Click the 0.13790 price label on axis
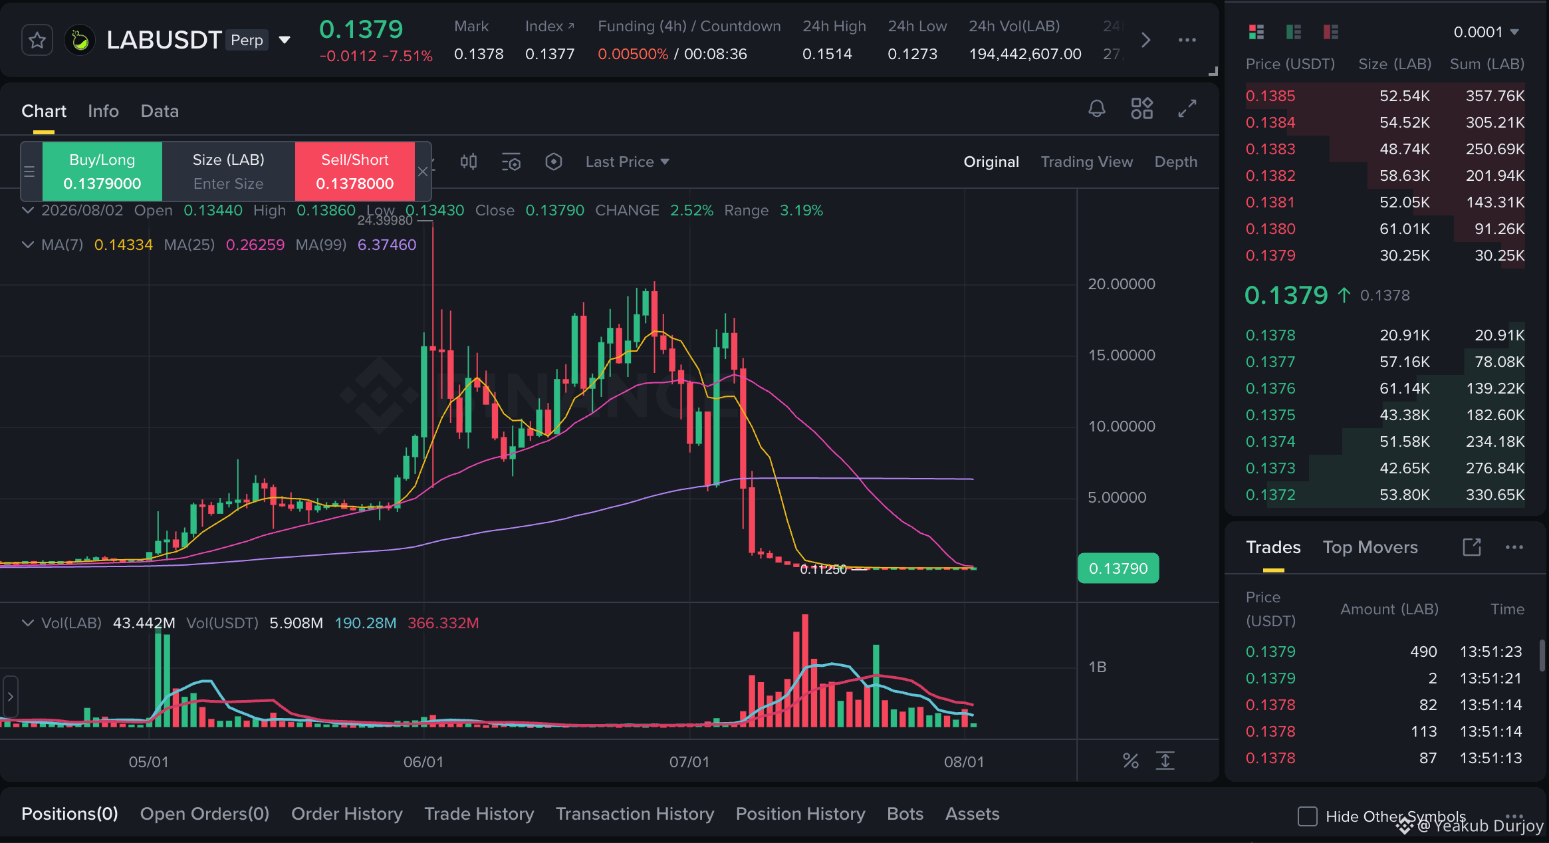Screen dimensions: 1549x843 1118,568
